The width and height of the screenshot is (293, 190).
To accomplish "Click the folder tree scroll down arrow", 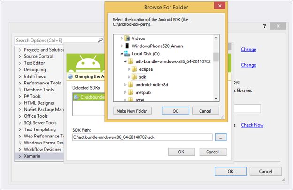I will (216, 98).
